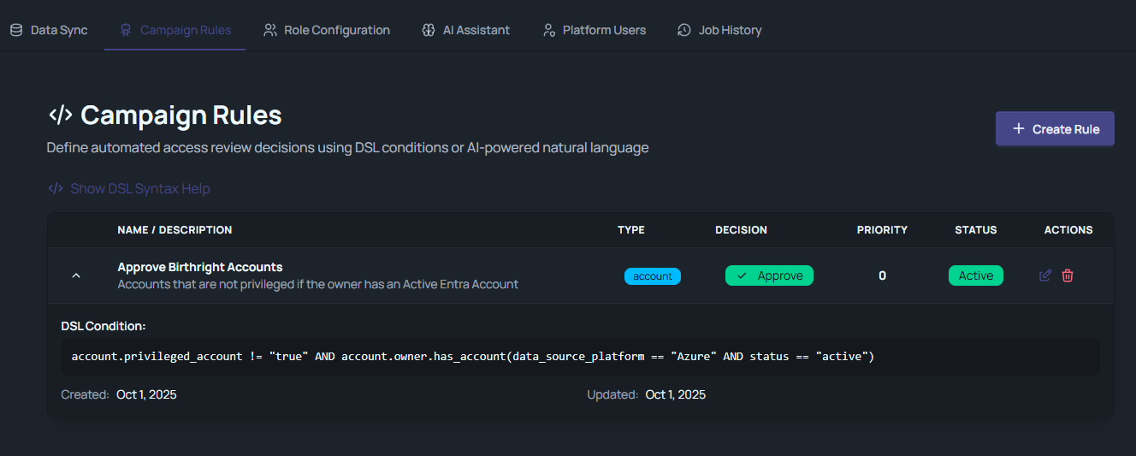
Task: Open the Data Sync tab label
Action: point(59,30)
